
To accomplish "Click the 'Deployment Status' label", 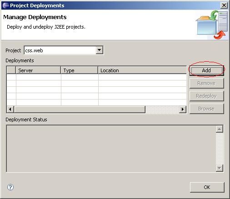I will click(26, 119).
